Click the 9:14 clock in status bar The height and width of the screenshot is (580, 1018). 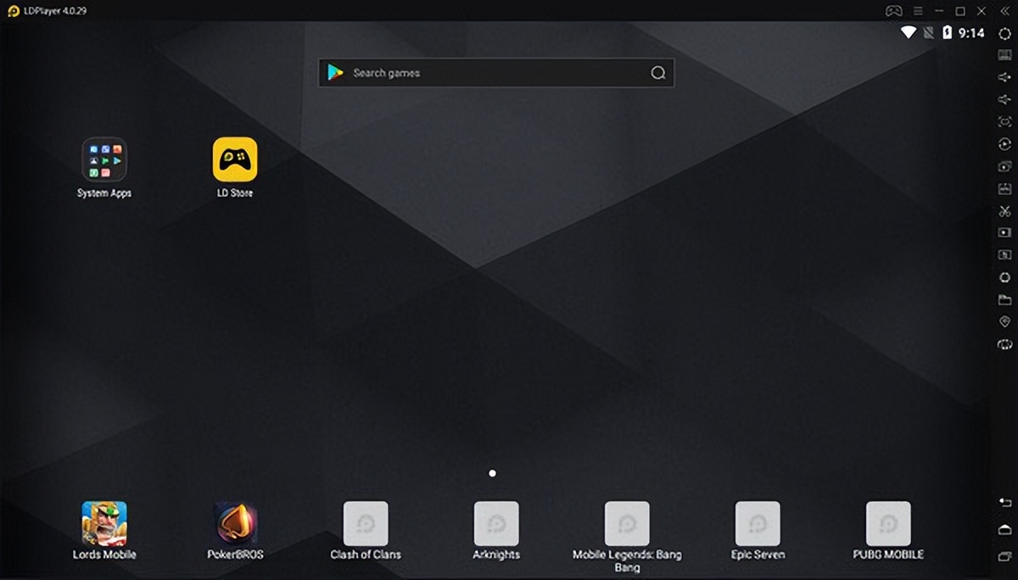(x=971, y=33)
